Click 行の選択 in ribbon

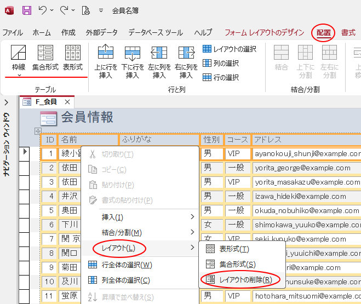click(x=221, y=77)
